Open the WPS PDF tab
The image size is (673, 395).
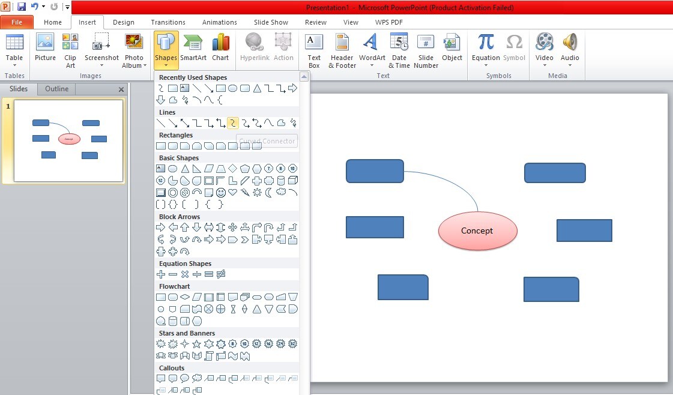389,22
